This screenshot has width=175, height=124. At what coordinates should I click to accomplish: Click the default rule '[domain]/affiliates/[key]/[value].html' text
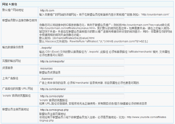tap(73, 38)
